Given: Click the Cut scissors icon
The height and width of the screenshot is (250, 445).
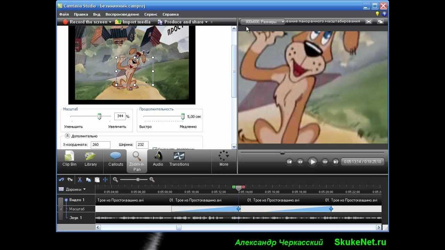Looking at the screenshot, I should pos(80,180).
